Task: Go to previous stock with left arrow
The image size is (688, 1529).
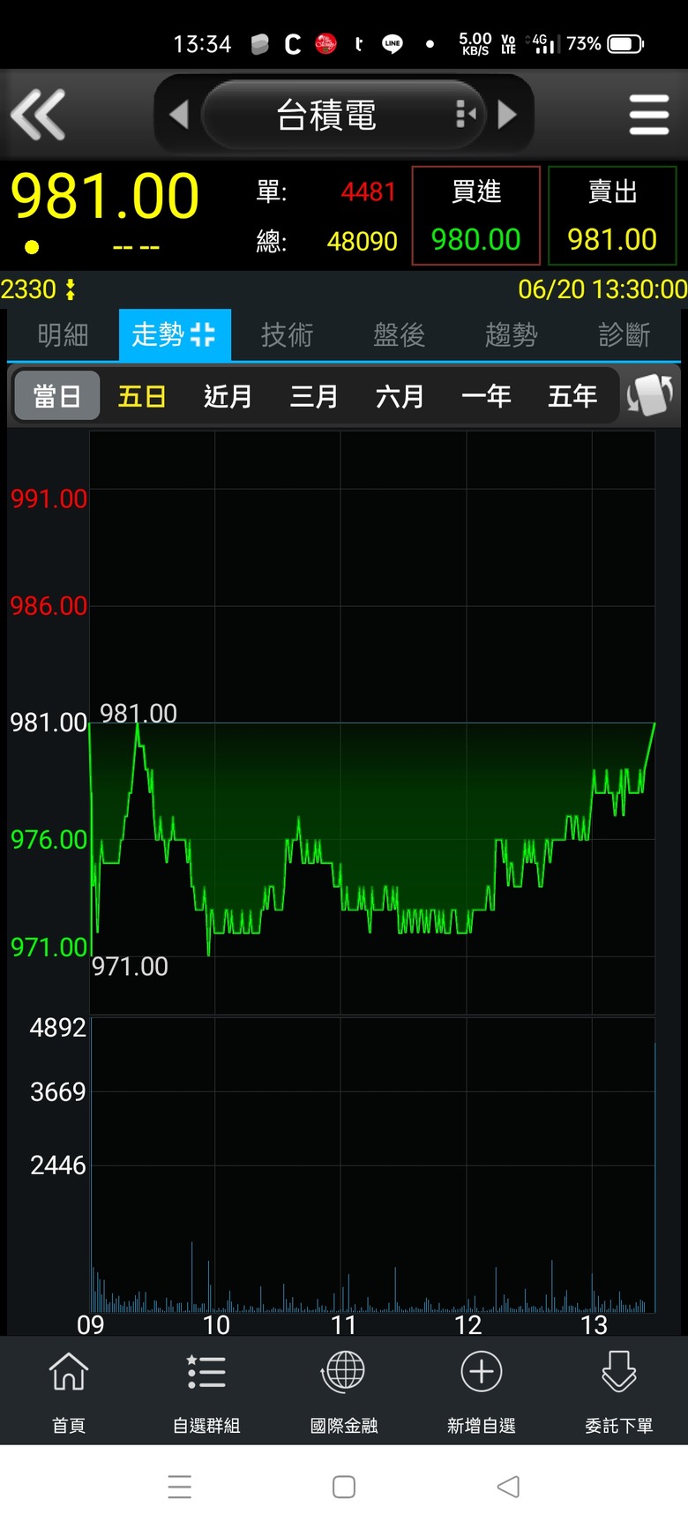Action: point(179,115)
